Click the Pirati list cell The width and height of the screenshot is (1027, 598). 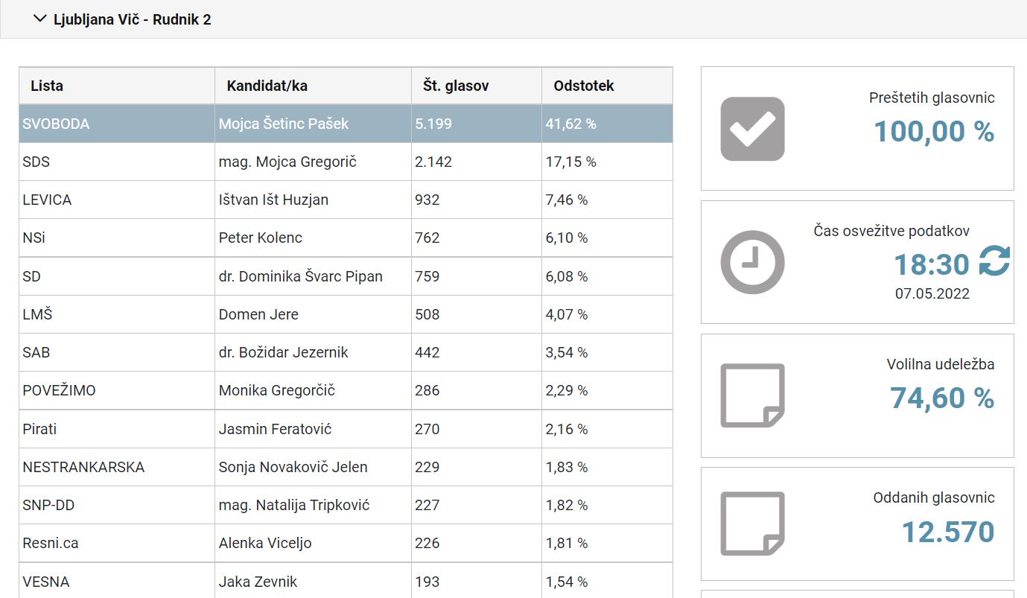(39, 429)
